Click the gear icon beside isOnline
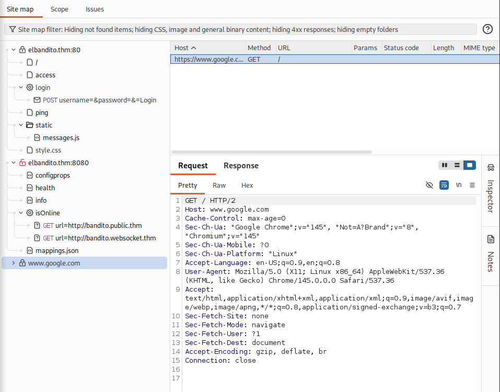The height and width of the screenshot is (392, 500). click(x=30, y=212)
